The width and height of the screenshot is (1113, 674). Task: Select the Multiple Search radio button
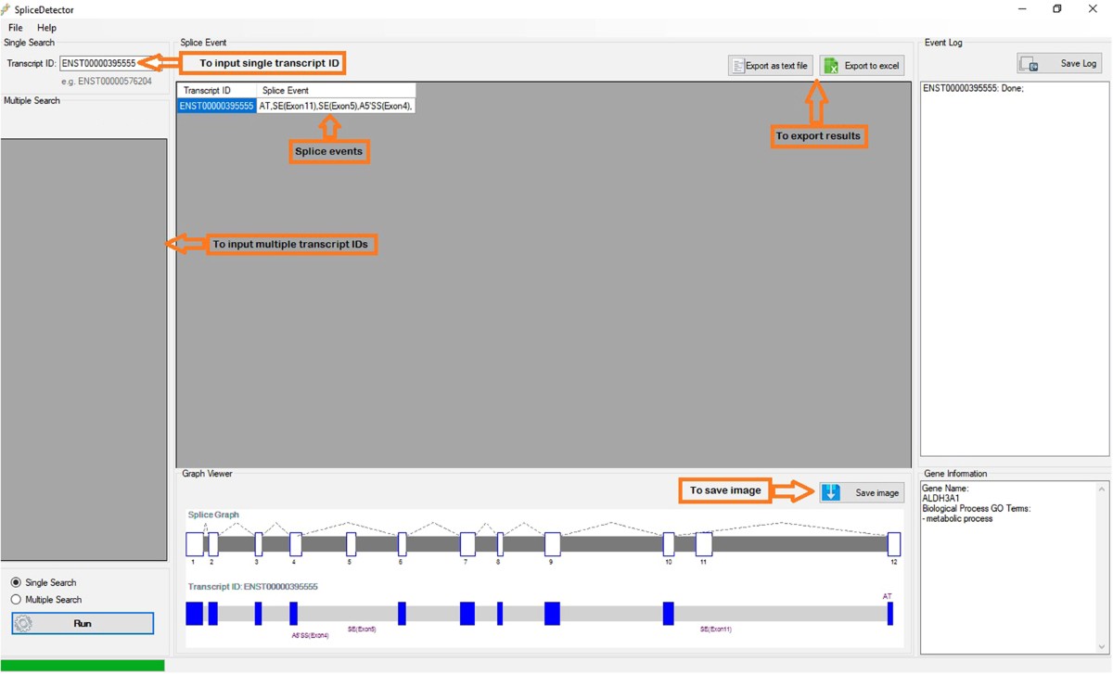click(x=16, y=600)
